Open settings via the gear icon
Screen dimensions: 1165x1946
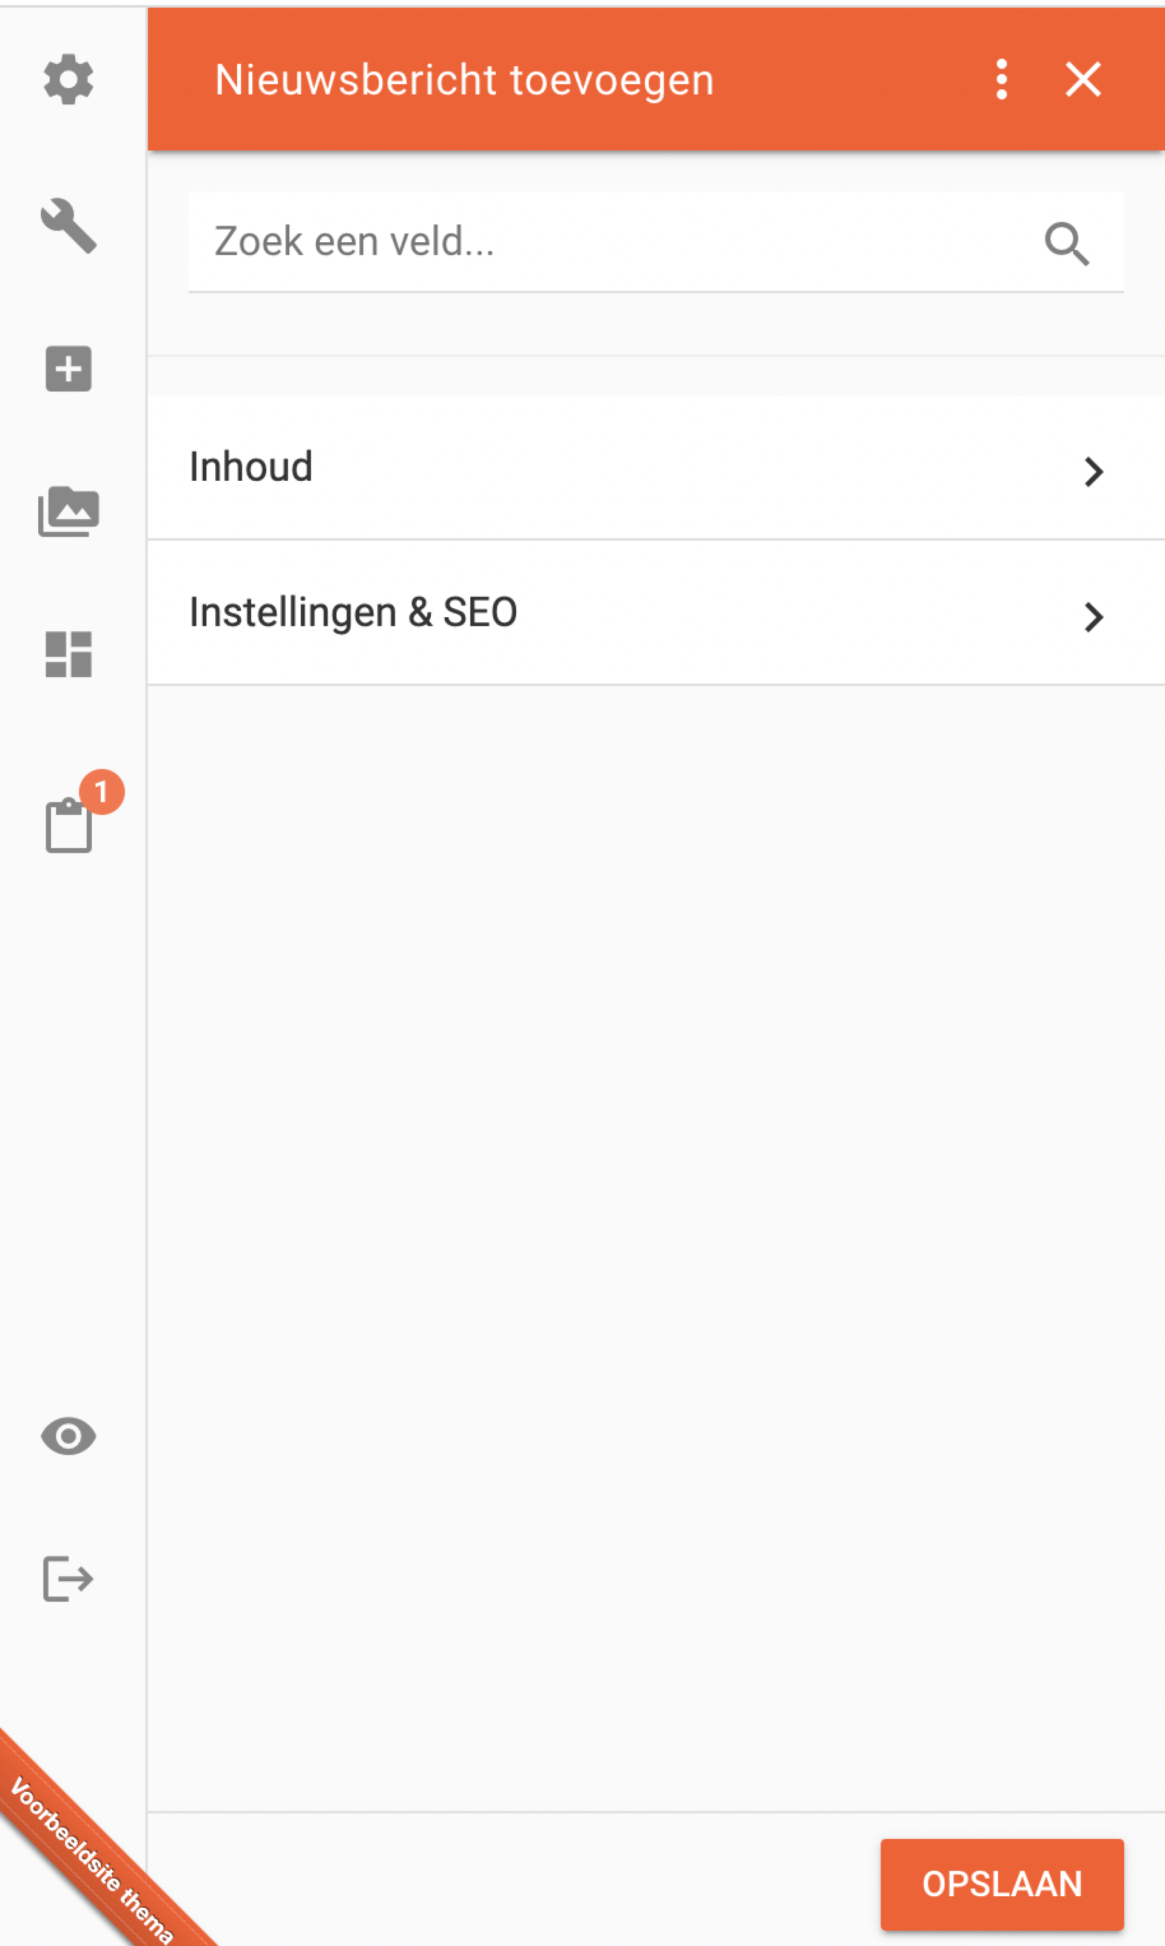coord(69,80)
